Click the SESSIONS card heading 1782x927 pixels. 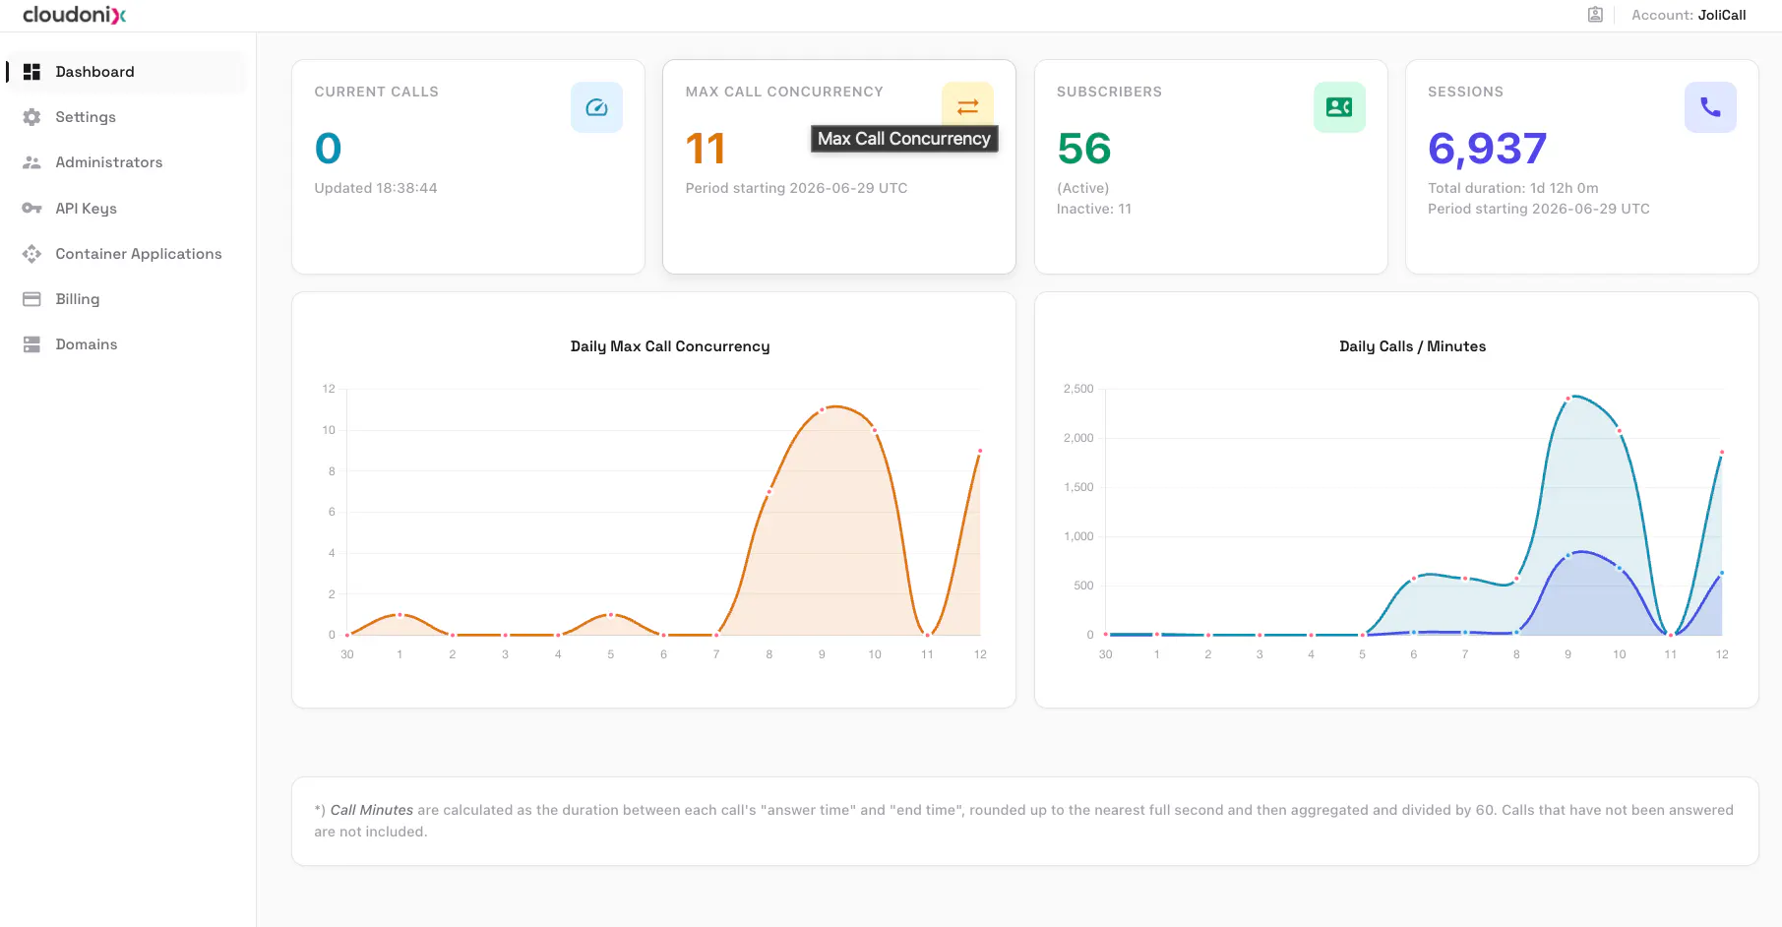coord(1465,92)
